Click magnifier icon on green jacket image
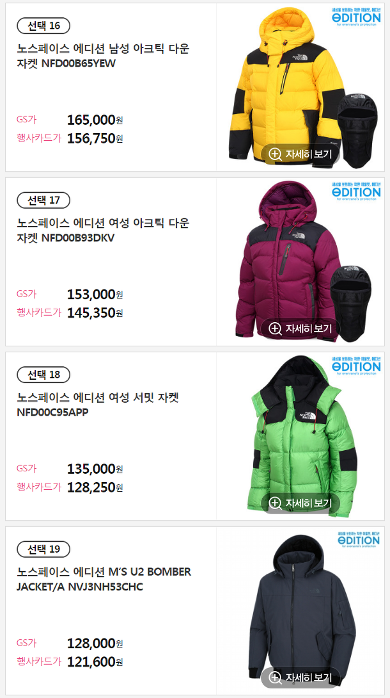Image resolution: width=390 pixels, height=698 pixels. [x=276, y=503]
